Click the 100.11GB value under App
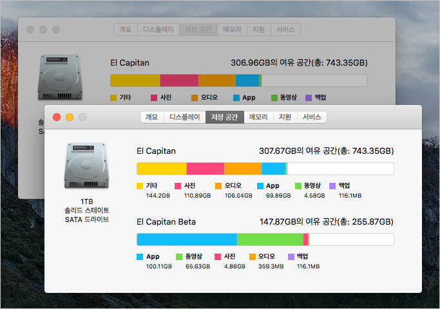The width and height of the screenshot is (440, 309). (x=159, y=267)
